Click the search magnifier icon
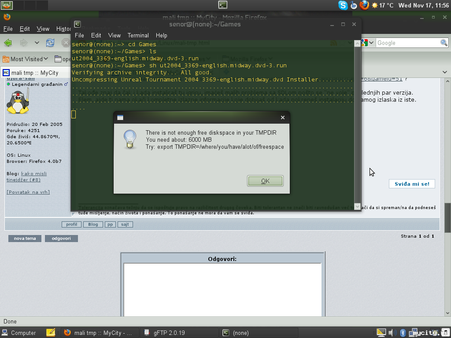This screenshot has width=451, height=338. tap(444, 43)
